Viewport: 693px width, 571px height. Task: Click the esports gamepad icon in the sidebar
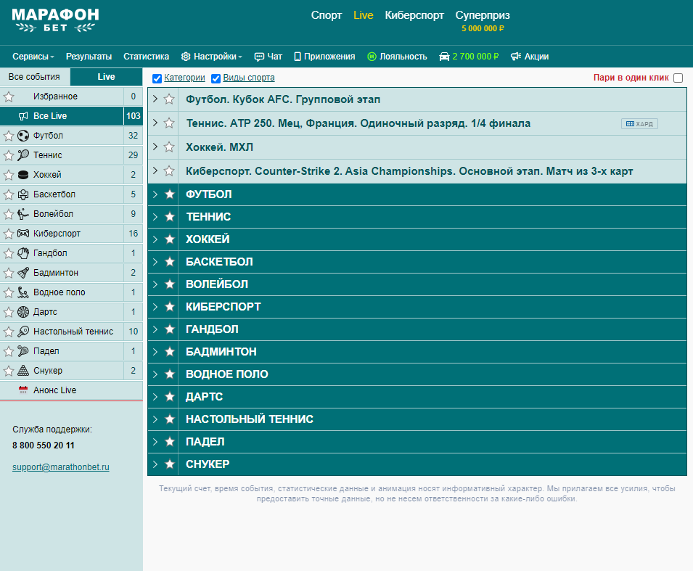23,234
